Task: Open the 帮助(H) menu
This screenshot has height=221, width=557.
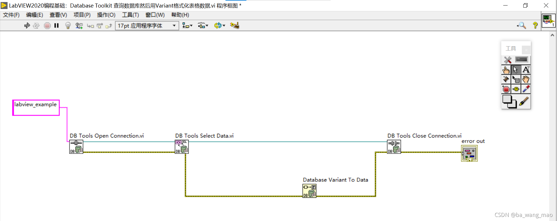Action: pyautogui.click(x=180, y=15)
